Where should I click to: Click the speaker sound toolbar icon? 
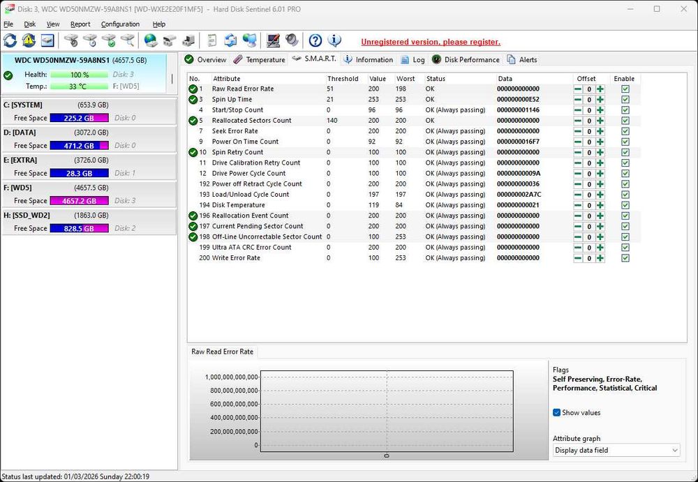point(292,40)
